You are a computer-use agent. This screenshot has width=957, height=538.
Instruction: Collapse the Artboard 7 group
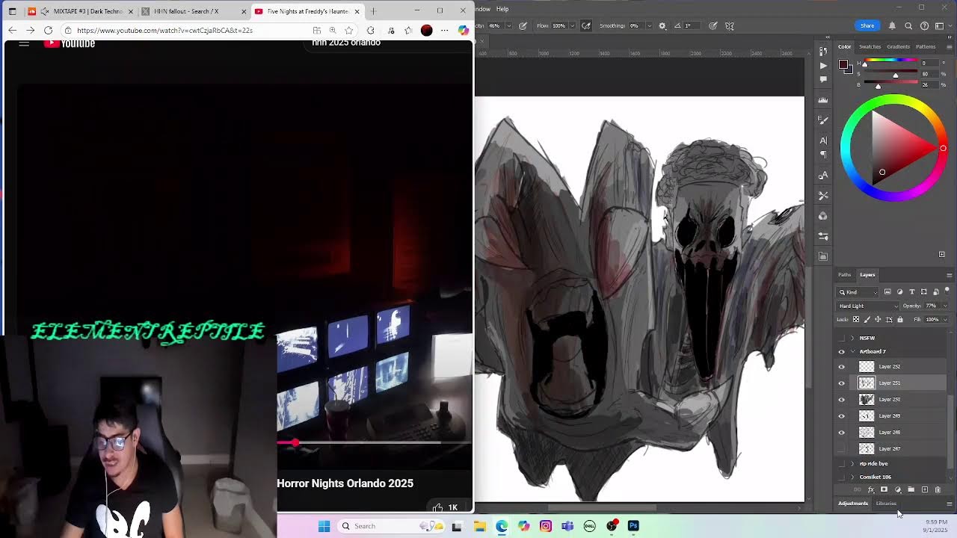(852, 352)
